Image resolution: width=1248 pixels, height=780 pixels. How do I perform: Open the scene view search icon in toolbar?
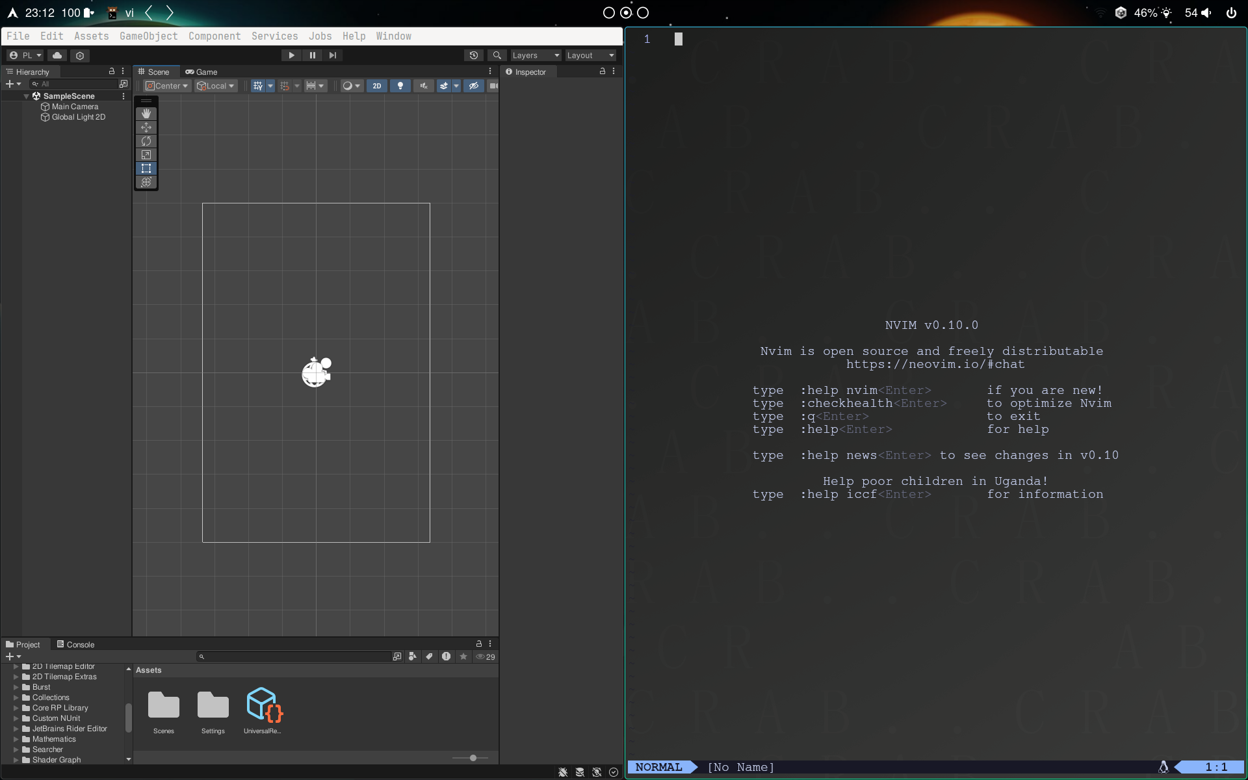[497, 55]
